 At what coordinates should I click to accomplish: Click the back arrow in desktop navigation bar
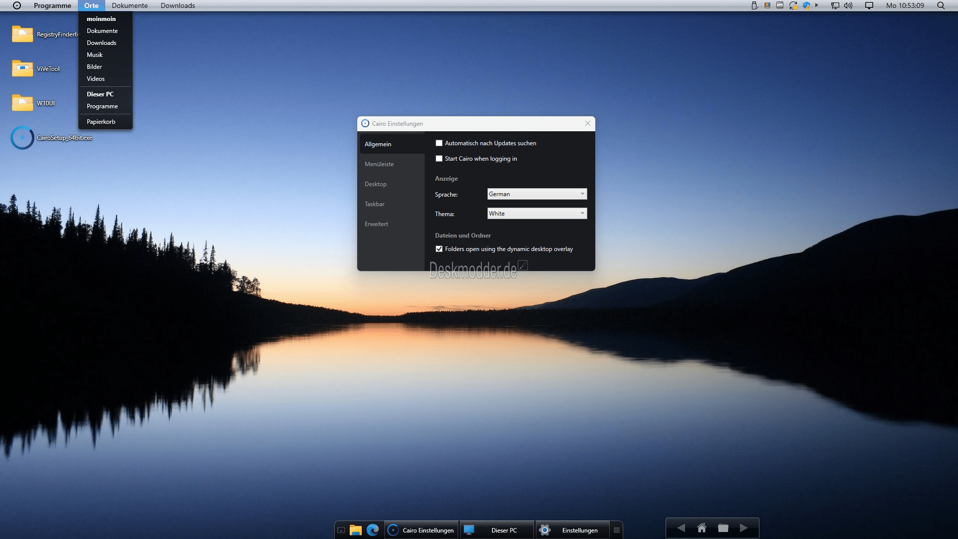(x=681, y=528)
